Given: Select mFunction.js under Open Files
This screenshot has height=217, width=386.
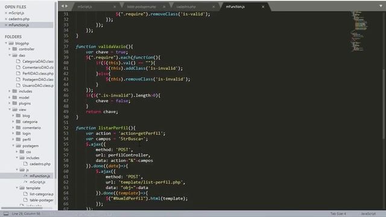Looking at the screenshot, I should coord(19,25).
